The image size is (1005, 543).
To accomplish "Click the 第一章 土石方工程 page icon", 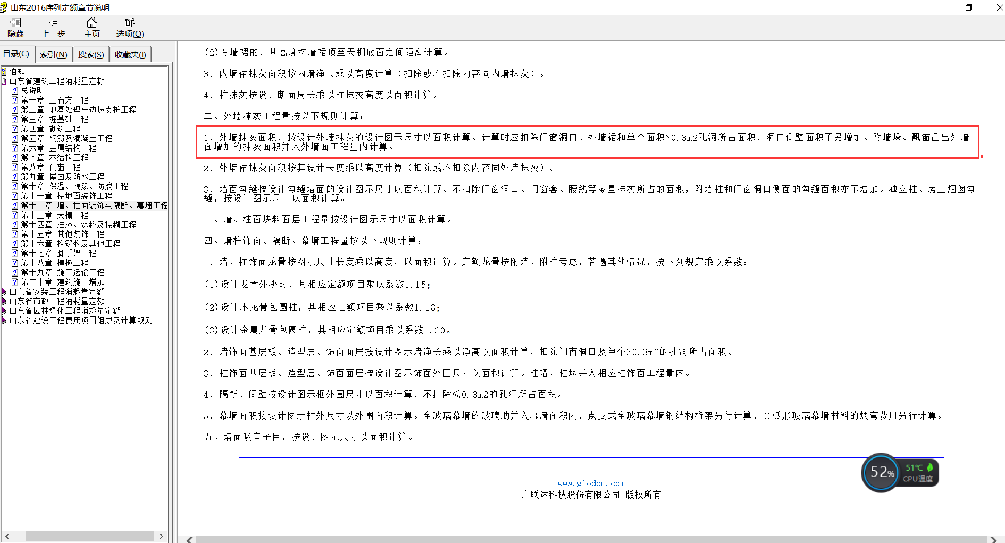I will (x=15, y=100).
